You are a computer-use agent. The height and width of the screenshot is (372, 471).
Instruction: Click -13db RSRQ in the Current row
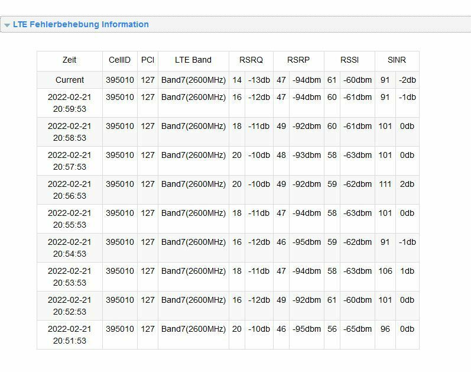(259, 80)
